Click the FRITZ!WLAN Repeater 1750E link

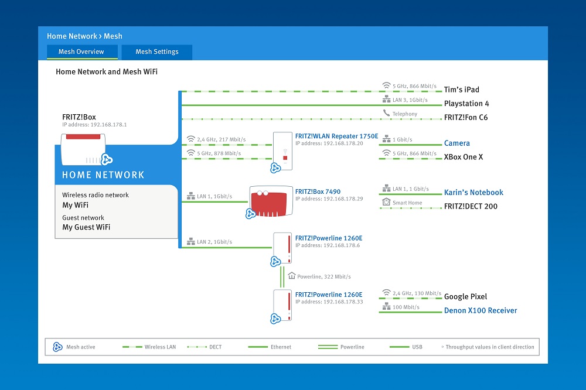point(336,135)
